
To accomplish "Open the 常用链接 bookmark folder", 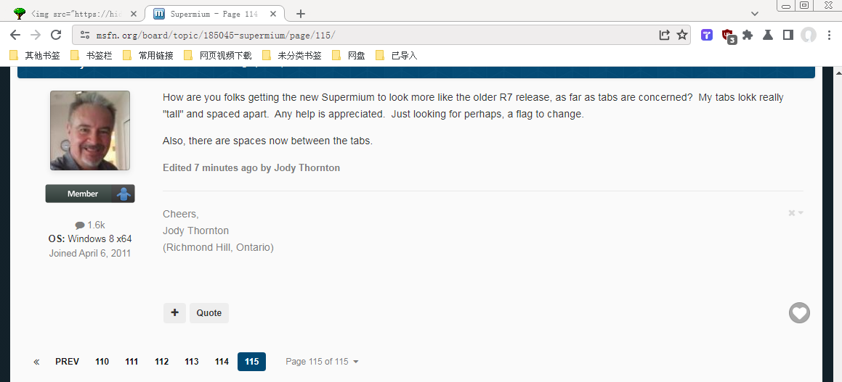I will coord(148,55).
